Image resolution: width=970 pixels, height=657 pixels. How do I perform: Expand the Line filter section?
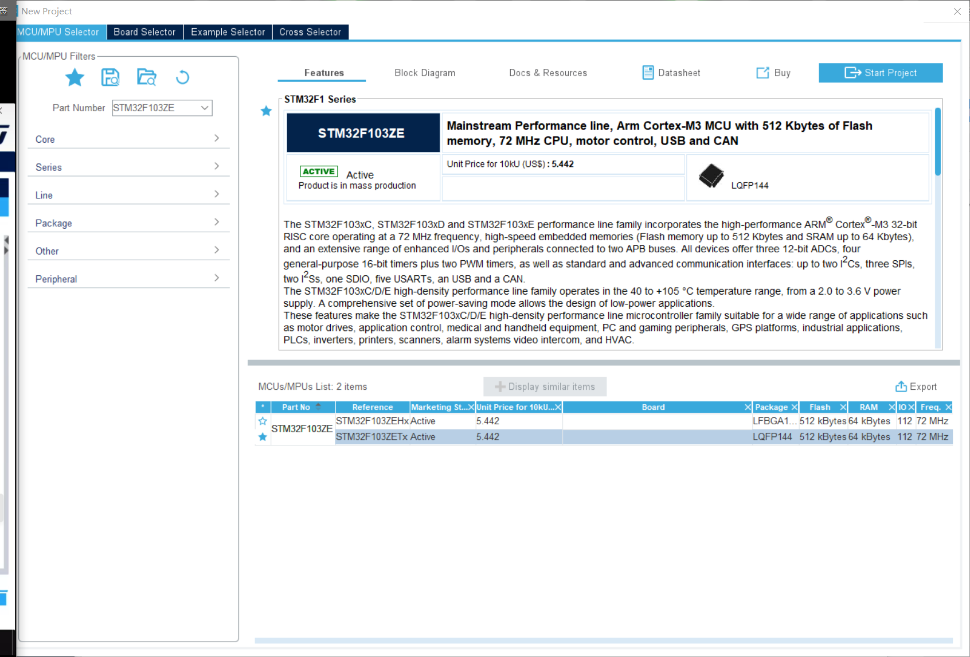tap(128, 195)
